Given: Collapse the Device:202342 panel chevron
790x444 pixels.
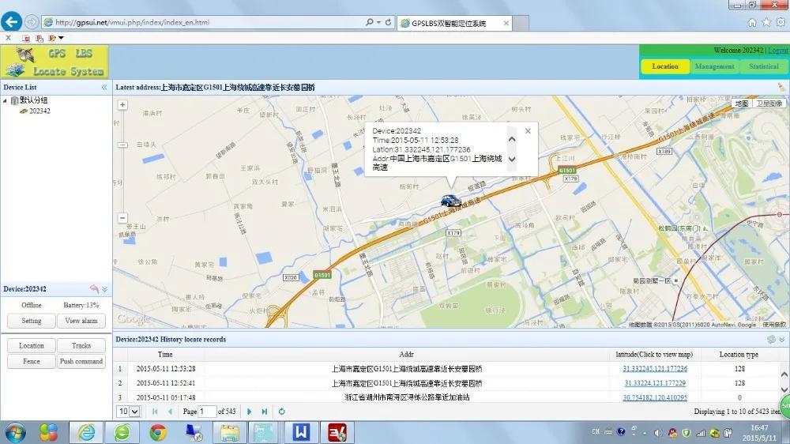Looking at the screenshot, I should (x=105, y=289).
